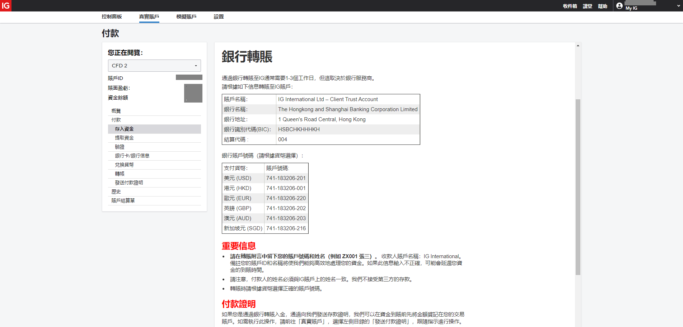Select 提取資金 in the sidebar
Screen dimensions: 683x327
coord(154,138)
